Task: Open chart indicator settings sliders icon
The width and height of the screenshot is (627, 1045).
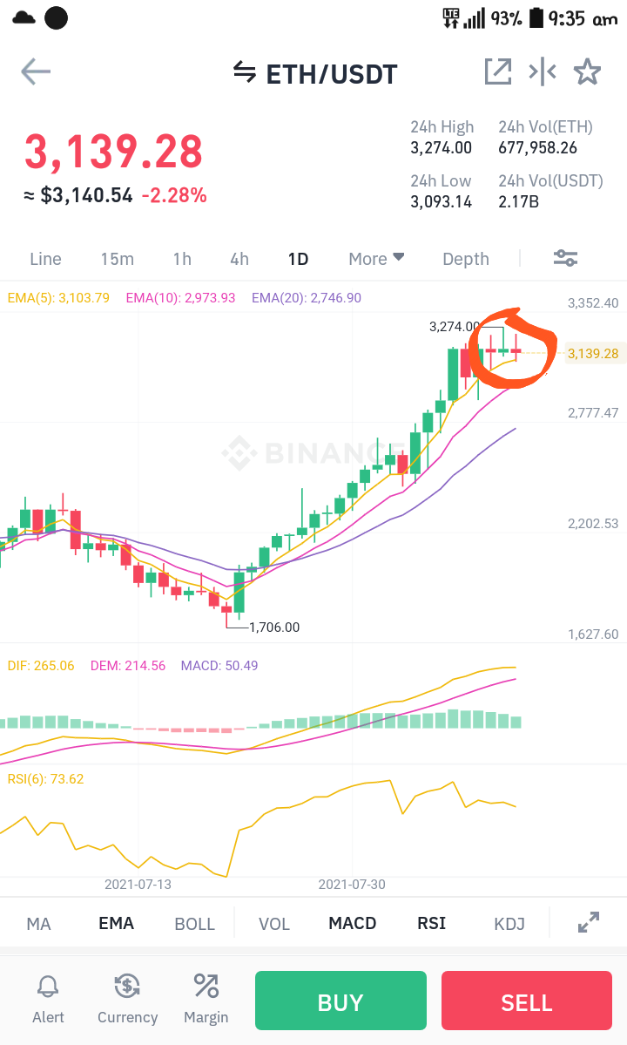Action: (x=566, y=258)
